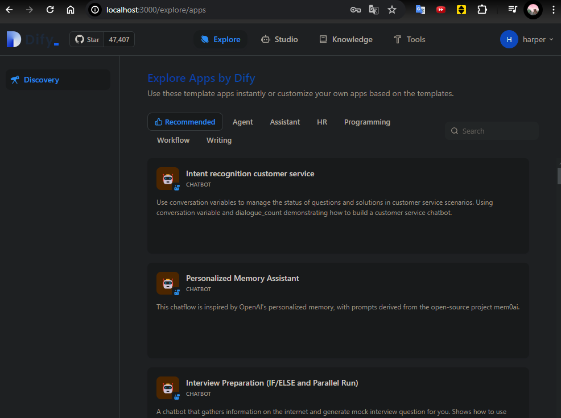Click the Explore Apps by Dify heading
Image resolution: width=561 pixels, height=418 pixels.
coord(201,78)
